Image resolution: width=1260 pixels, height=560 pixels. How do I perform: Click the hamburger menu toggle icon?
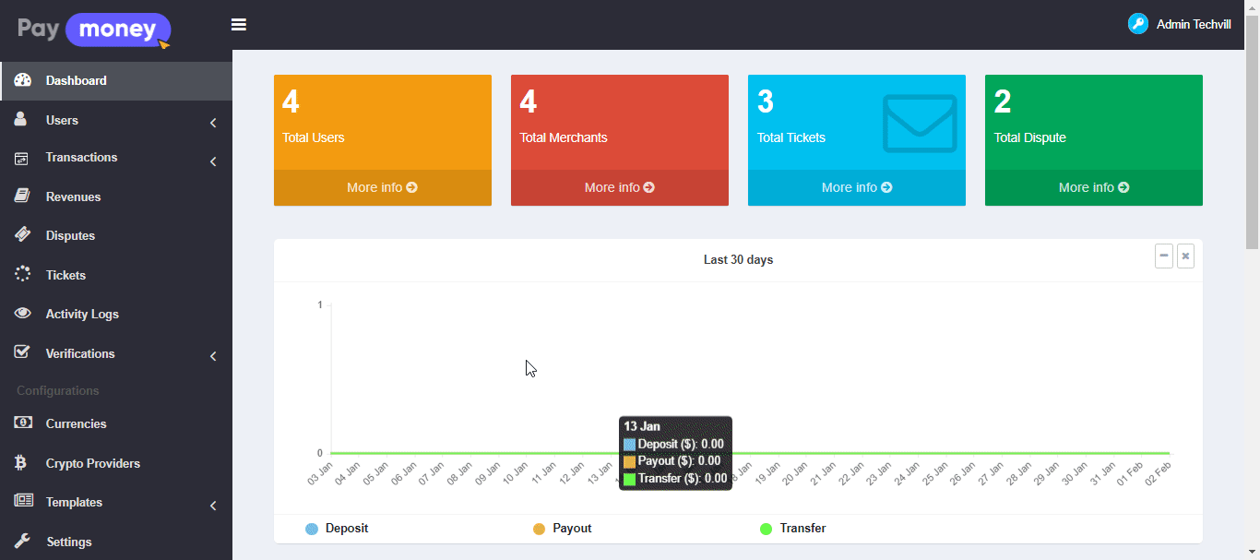tap(239, 25)
